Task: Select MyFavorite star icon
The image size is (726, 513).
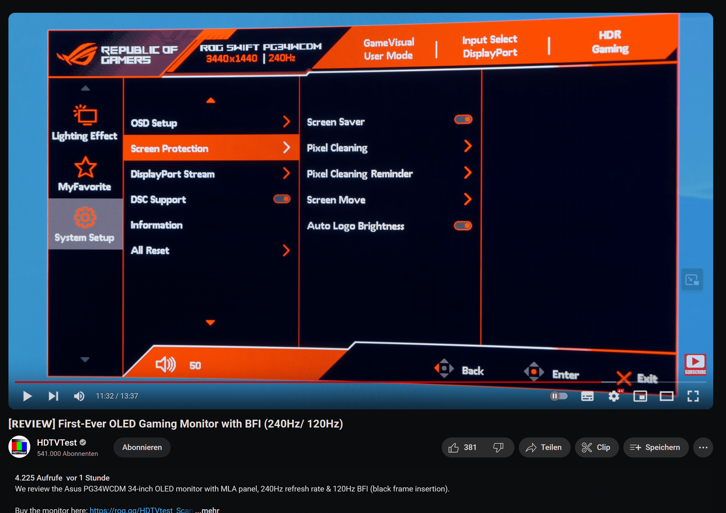Action: tap(85, 167)
